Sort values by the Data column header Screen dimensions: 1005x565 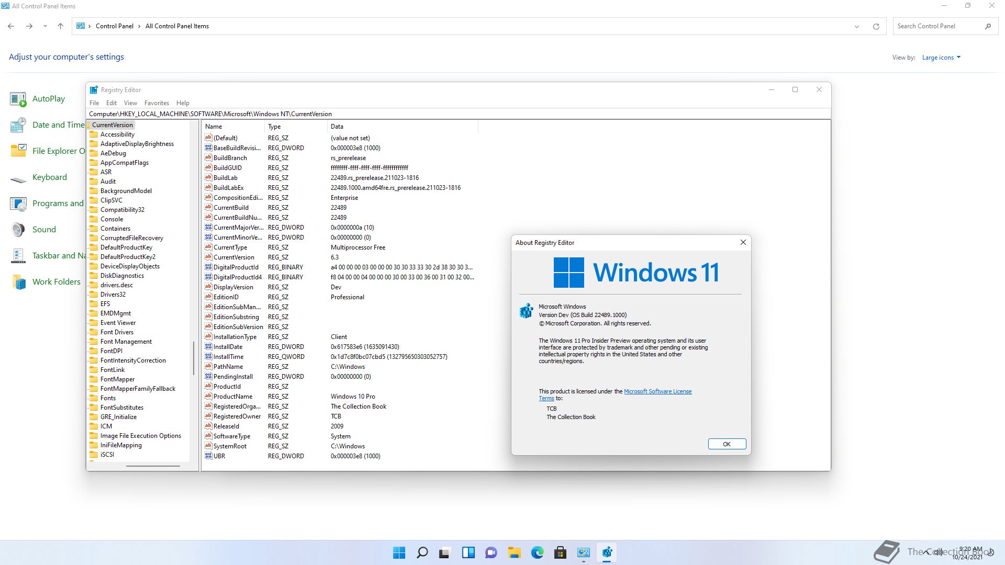coord(403,127)
